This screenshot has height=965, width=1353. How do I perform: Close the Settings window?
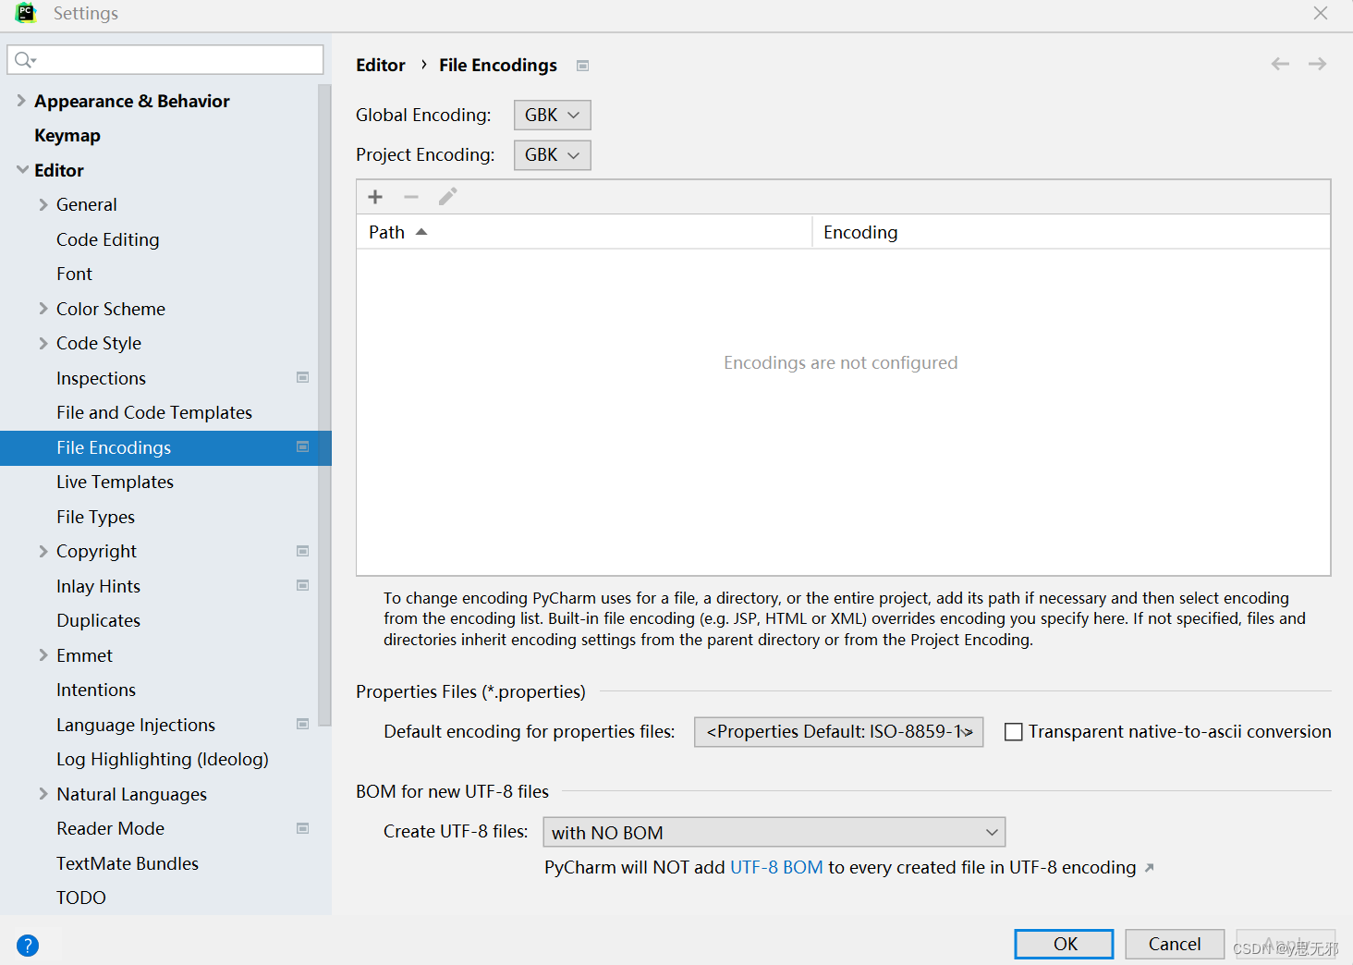pos(1321,13)
